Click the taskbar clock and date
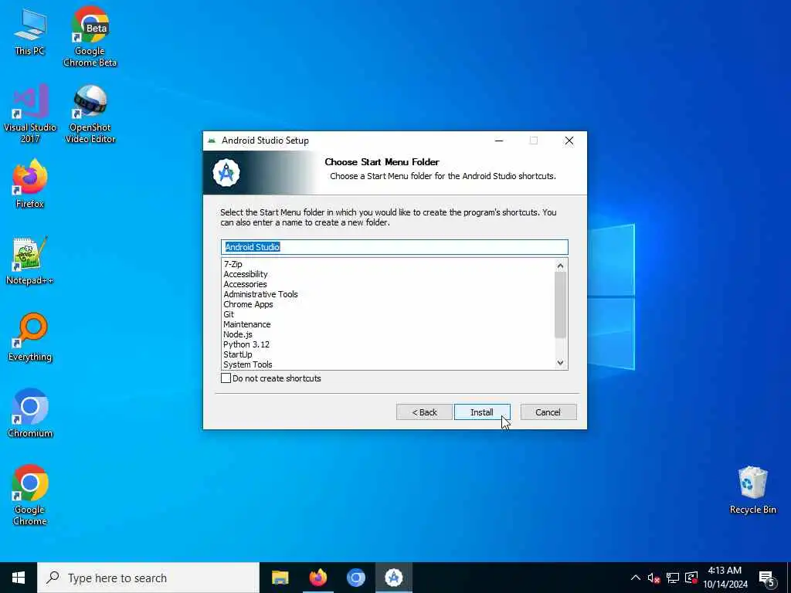The width and height of the screenshot is (791, 593). coord(725,578)
